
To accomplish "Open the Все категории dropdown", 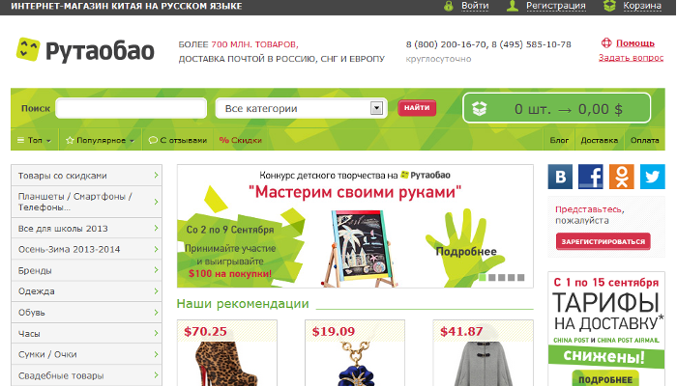I will click(302, 108).
